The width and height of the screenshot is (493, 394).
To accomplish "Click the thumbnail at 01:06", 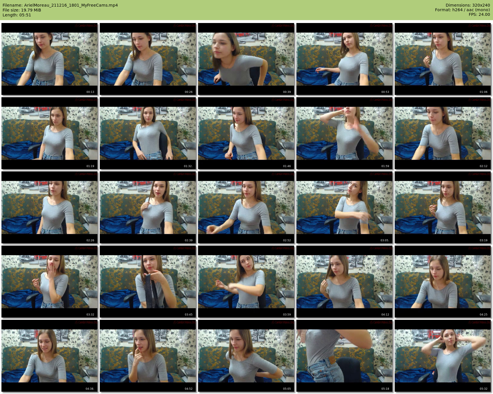I will (443, 59).
